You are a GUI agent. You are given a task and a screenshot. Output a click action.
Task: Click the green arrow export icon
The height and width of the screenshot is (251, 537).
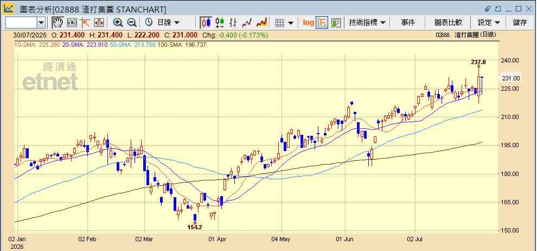336,23
